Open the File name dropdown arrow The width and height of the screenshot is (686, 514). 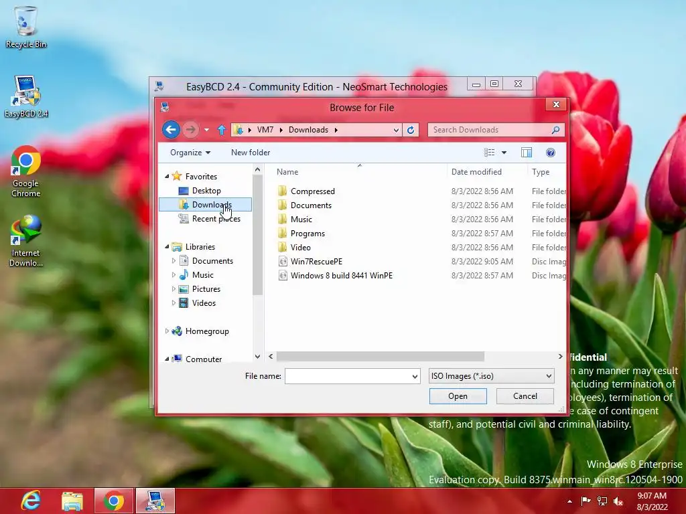click(415, 376)
